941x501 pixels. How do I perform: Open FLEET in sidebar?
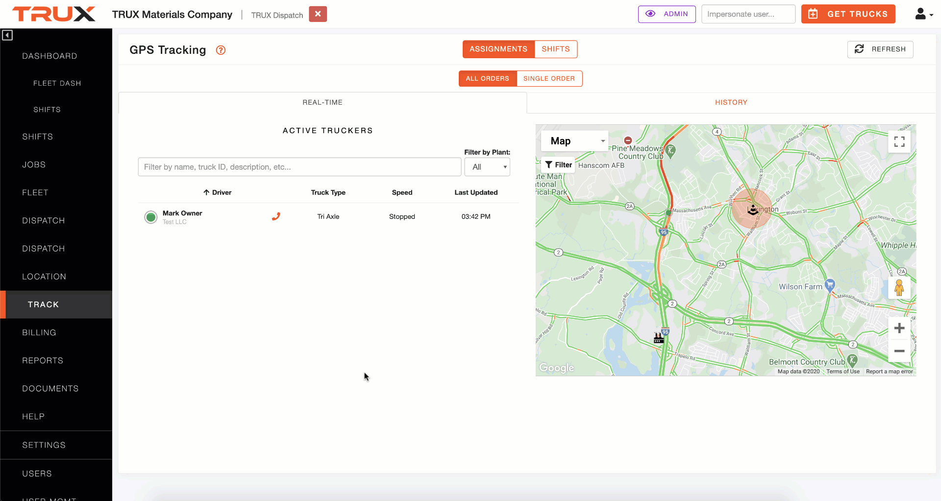point(35,192)
